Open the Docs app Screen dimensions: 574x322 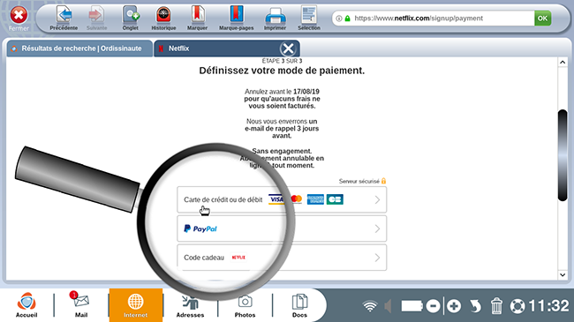[x=299, y=305]
